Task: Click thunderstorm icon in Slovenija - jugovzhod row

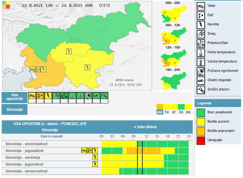Action: [95, 164]
